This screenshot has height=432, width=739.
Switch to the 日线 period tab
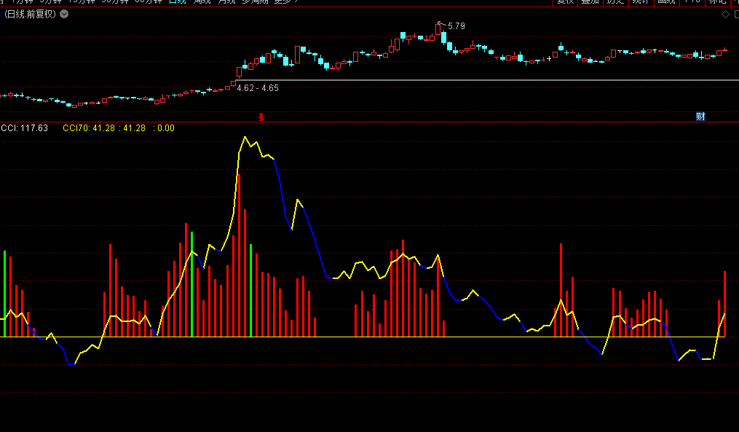pos(177,2)
